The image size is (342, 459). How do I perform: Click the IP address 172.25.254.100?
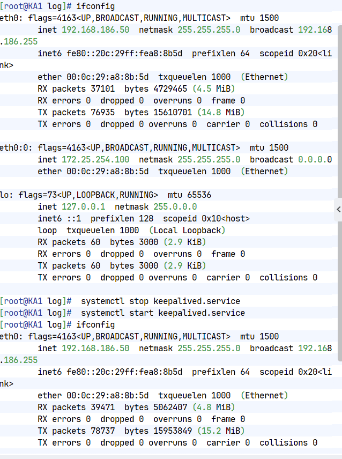(x=95, y=160)
